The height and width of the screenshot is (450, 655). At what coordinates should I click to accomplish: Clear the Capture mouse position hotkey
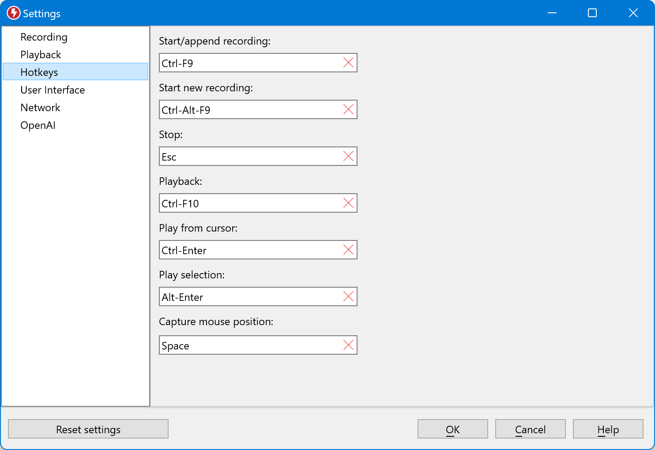pyautogui.click(x=348, y=345)
